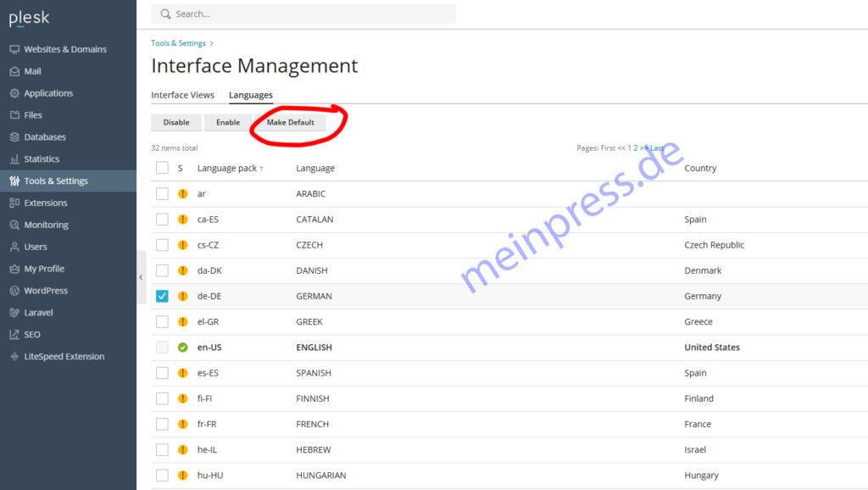Screen dimensions: 868x490
Task: Click the Databases stack icon
Action: click(14, 137)
